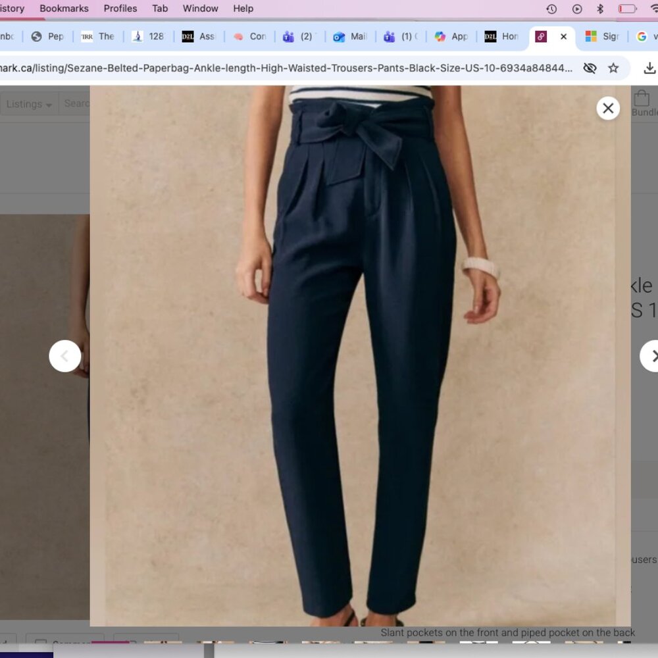This screenshot has width=658, height=658.
Task: Open the Help menu
Action: pos(243,9)
